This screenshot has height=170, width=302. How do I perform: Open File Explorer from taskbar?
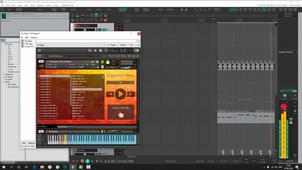42,167
